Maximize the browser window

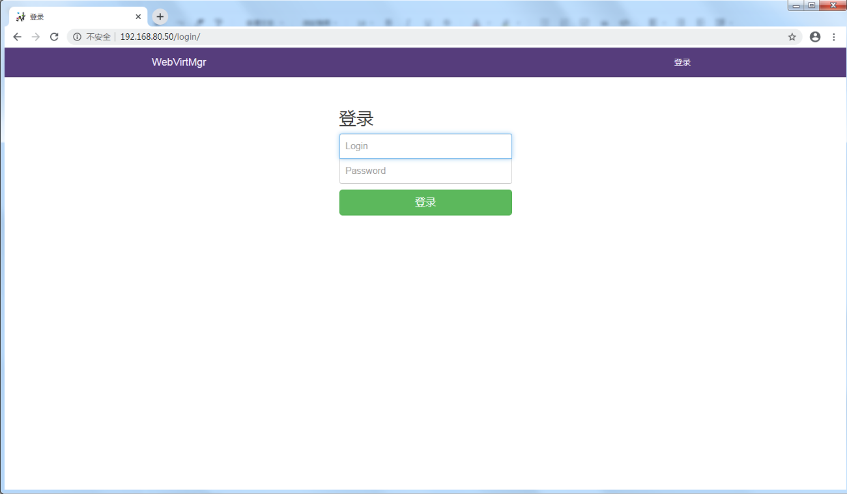pos(812,6)
